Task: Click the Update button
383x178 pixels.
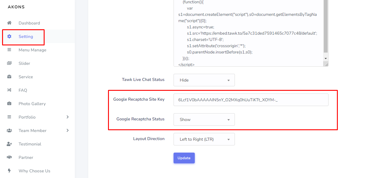Action: point(184,158)
